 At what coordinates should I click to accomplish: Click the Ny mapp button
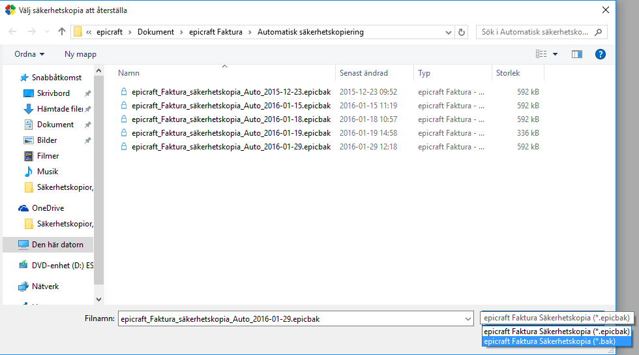coord(80,54)
